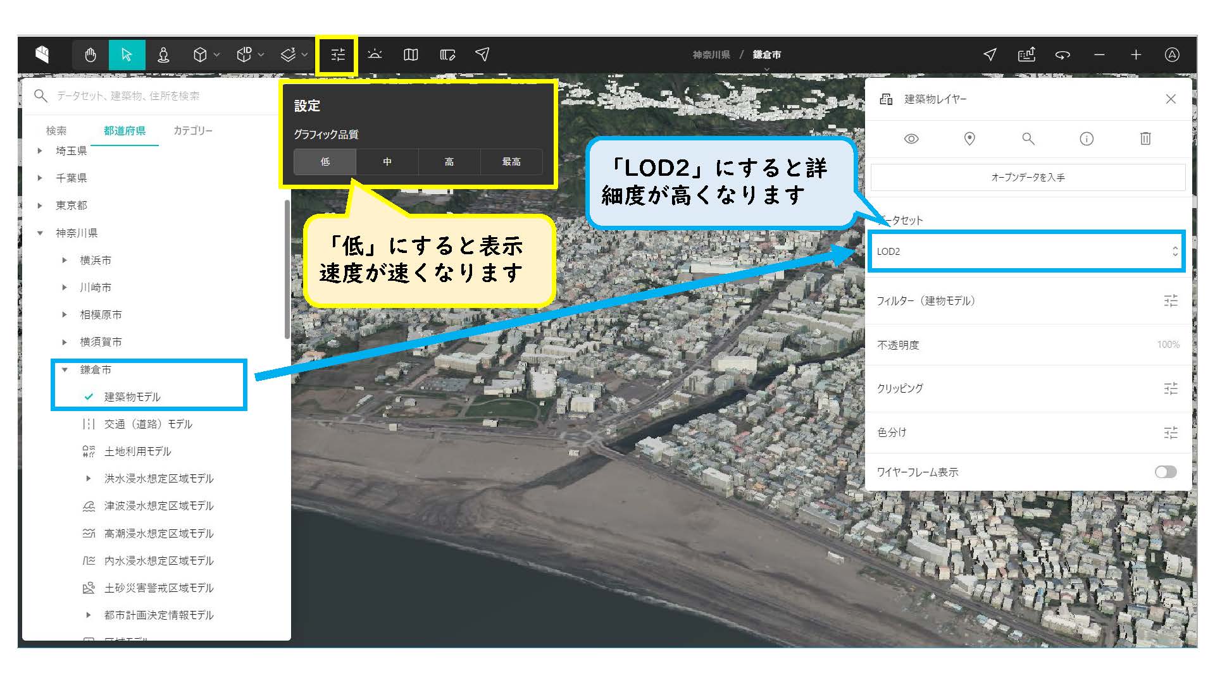Open the settings sliders icon in toolbar
The height and width of the screenshot is (683, 1215).
point(338,55)
